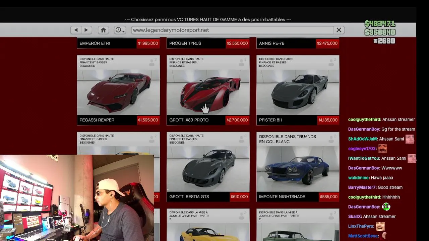Click the seats icon on Grotti Bestia GTS card

242,139
